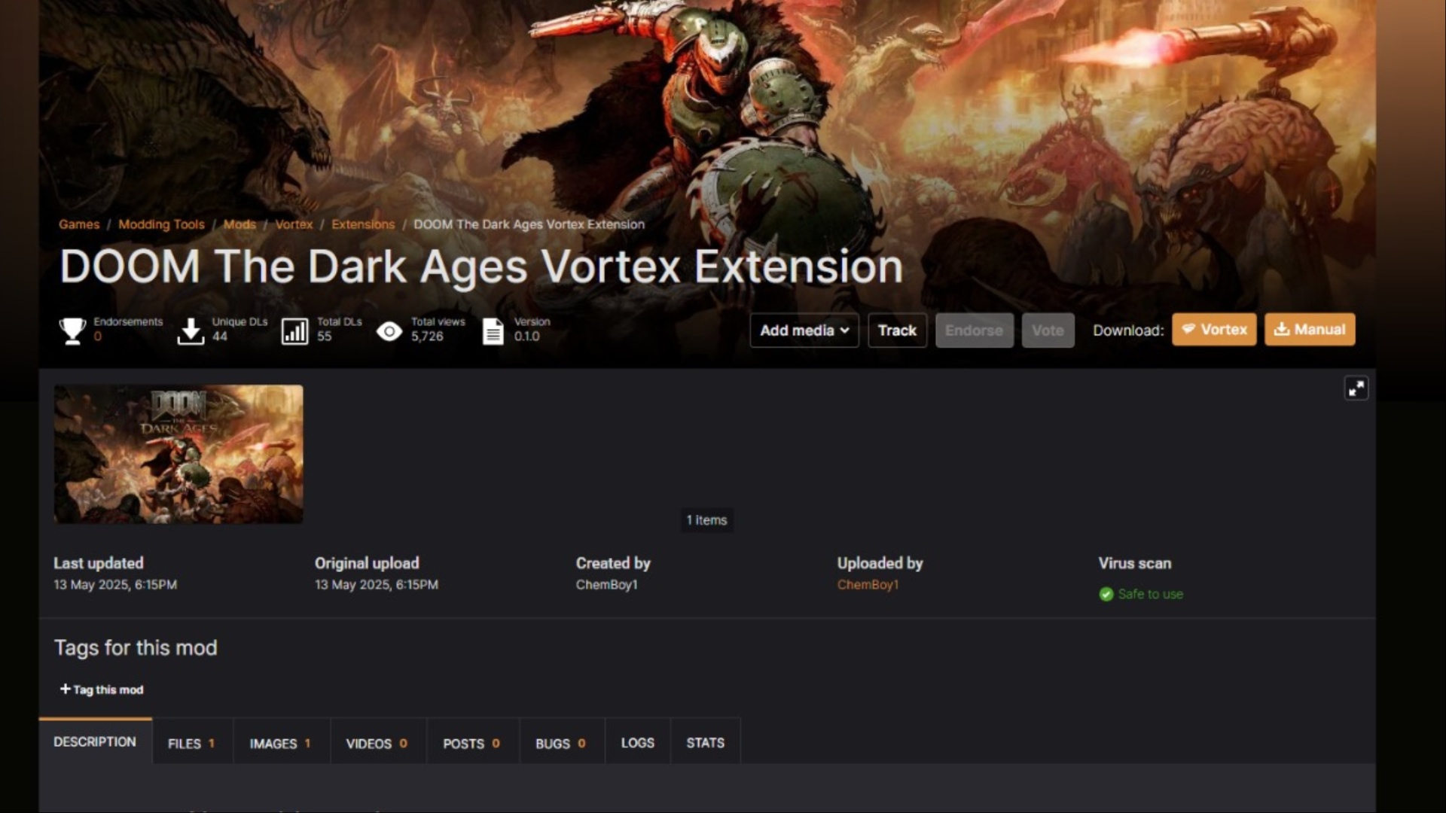Click the '1 items' gallery counter
1446x813 pixels.
[x=706, y=520]
